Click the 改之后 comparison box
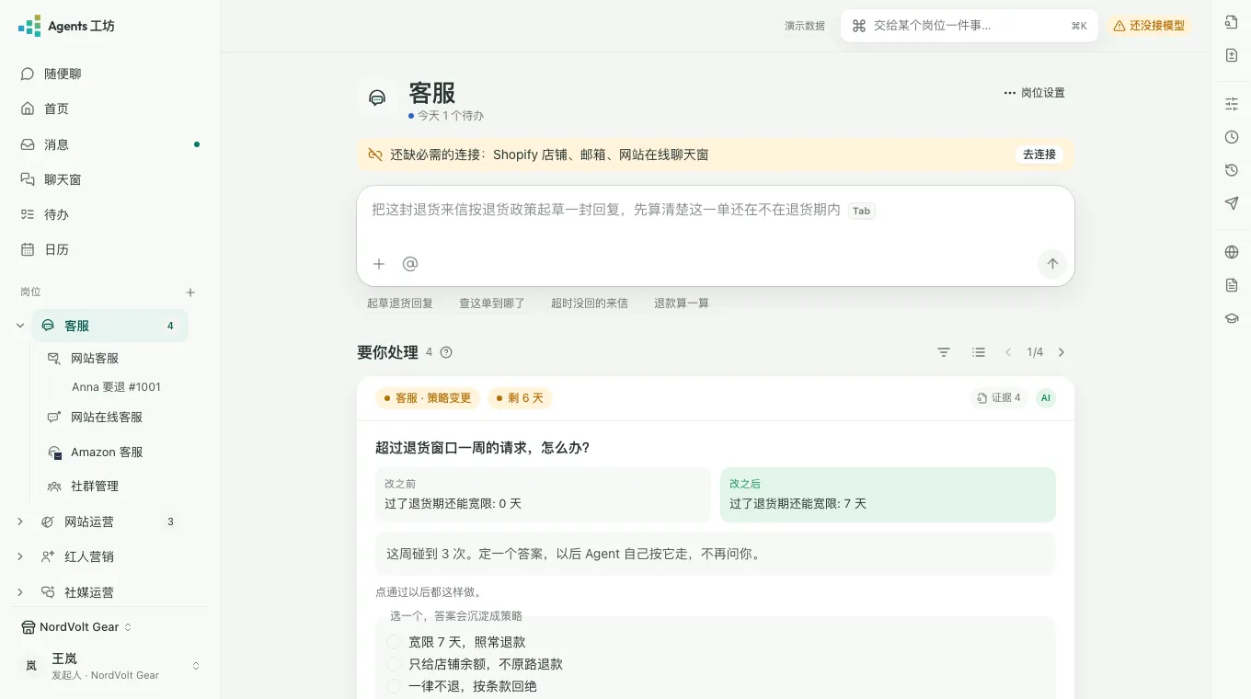Viewport: 1251px width, 699px height. (x=888, y=495)
